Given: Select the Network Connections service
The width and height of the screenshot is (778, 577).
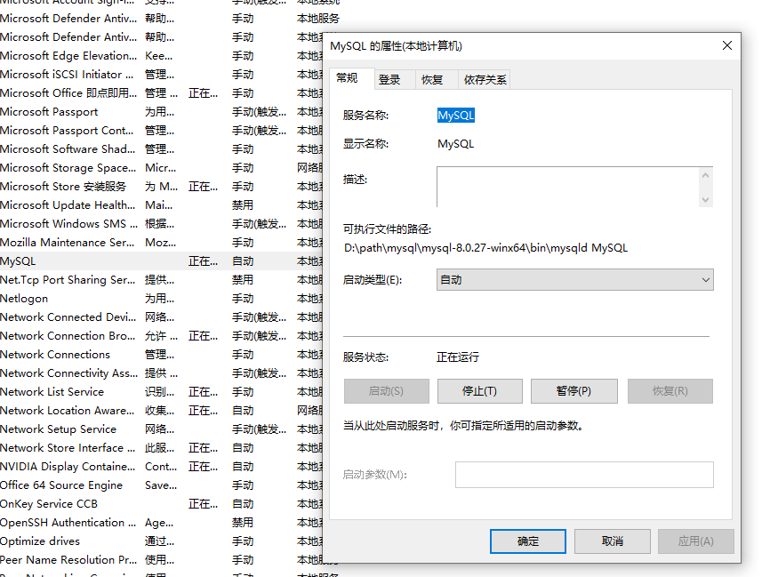Looking at the screenshot, I should [x=161, y=355].
